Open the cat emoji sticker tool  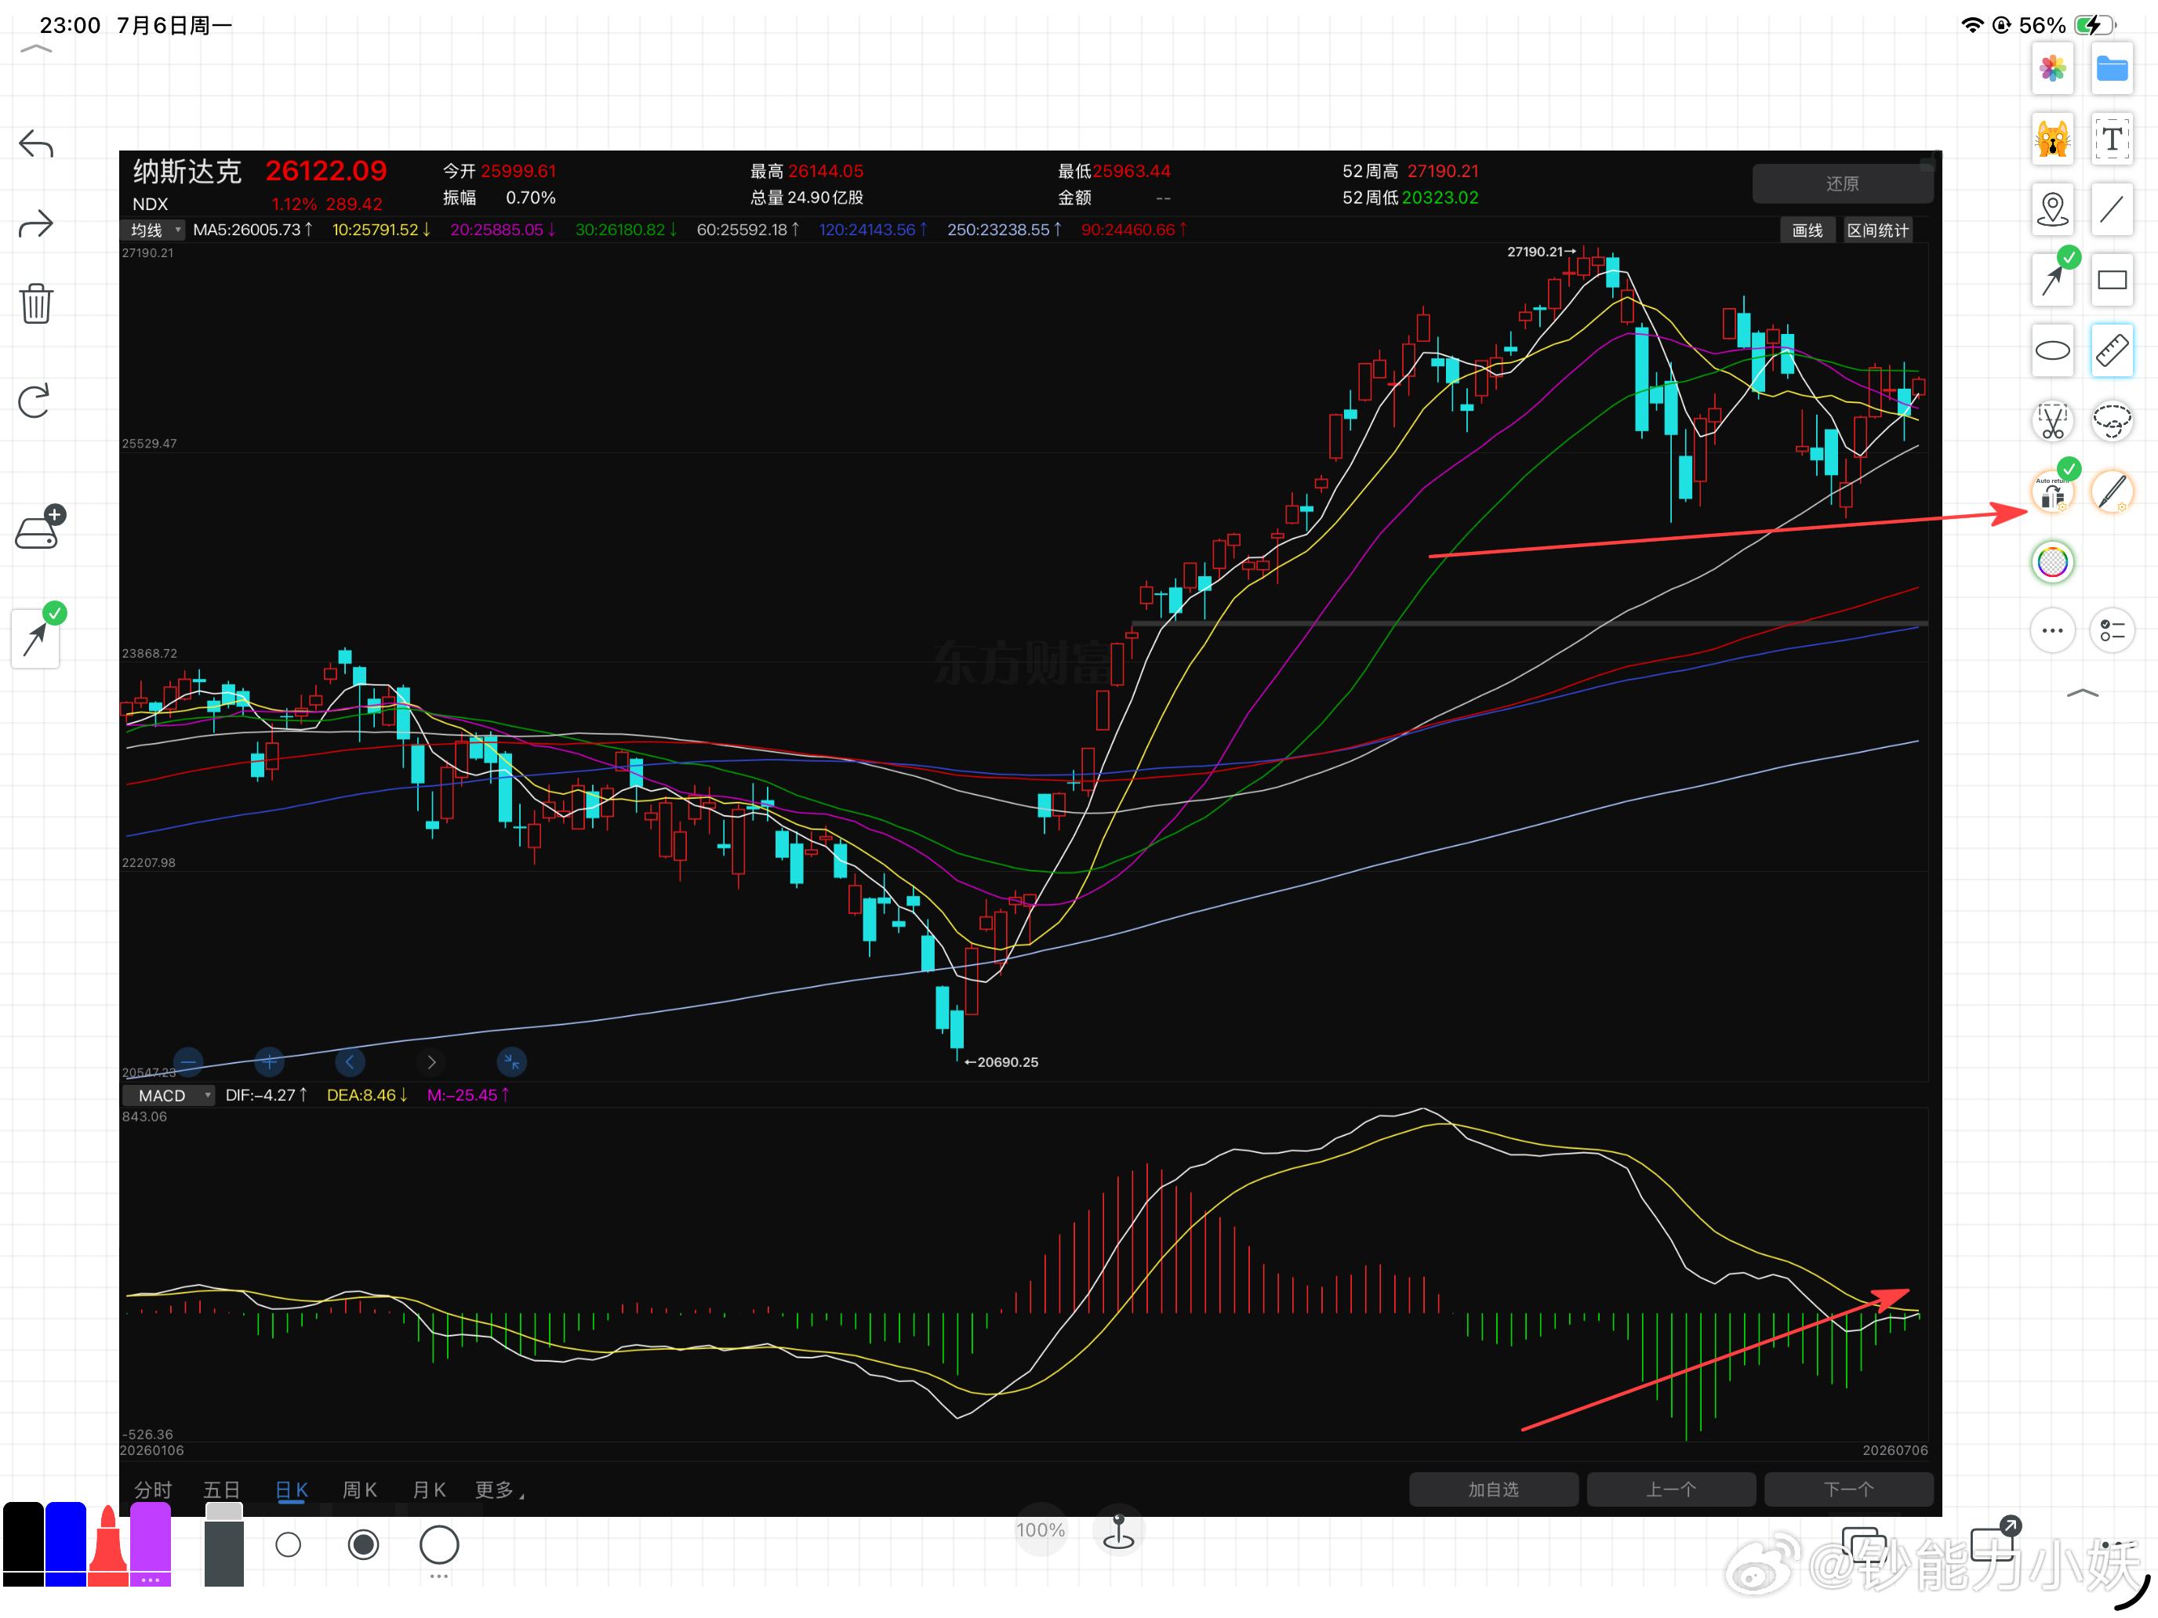(x=2053, y=140)
